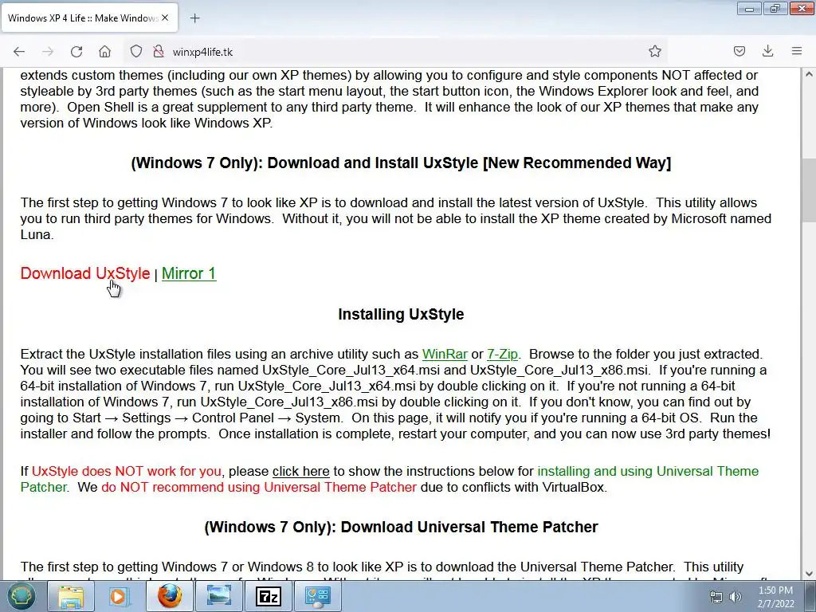The width and height of the screenshot is (816, 612).
Task: Restore down the Firefox window
Action: tap(775, 9)
